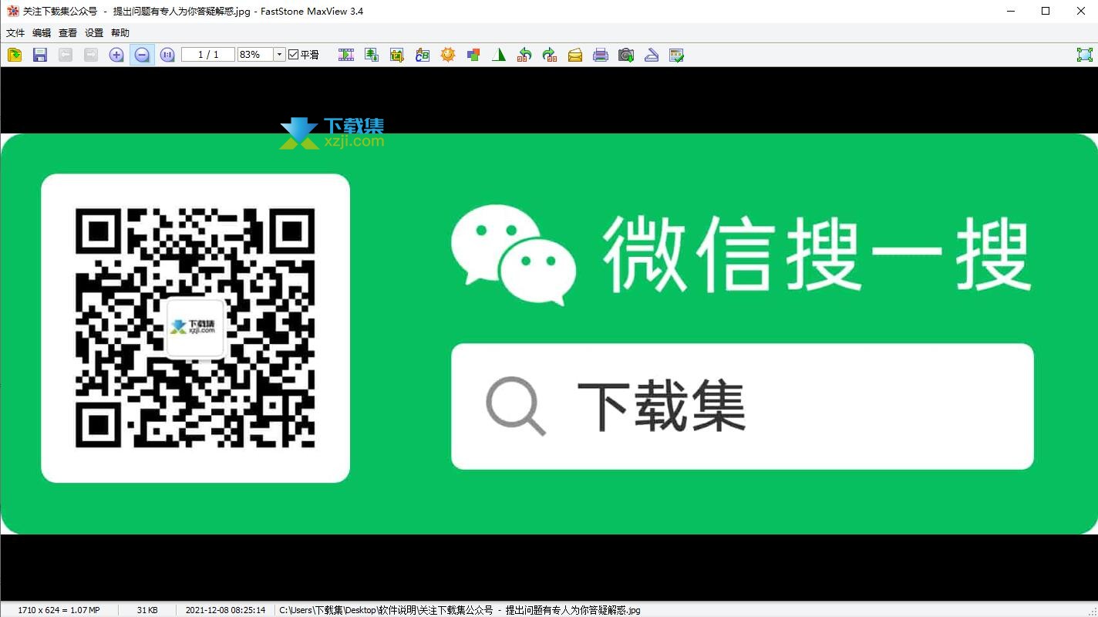Close the FastStone MaxView window
Screen dimensions: 1098x617
click(x=1080, y=11)
